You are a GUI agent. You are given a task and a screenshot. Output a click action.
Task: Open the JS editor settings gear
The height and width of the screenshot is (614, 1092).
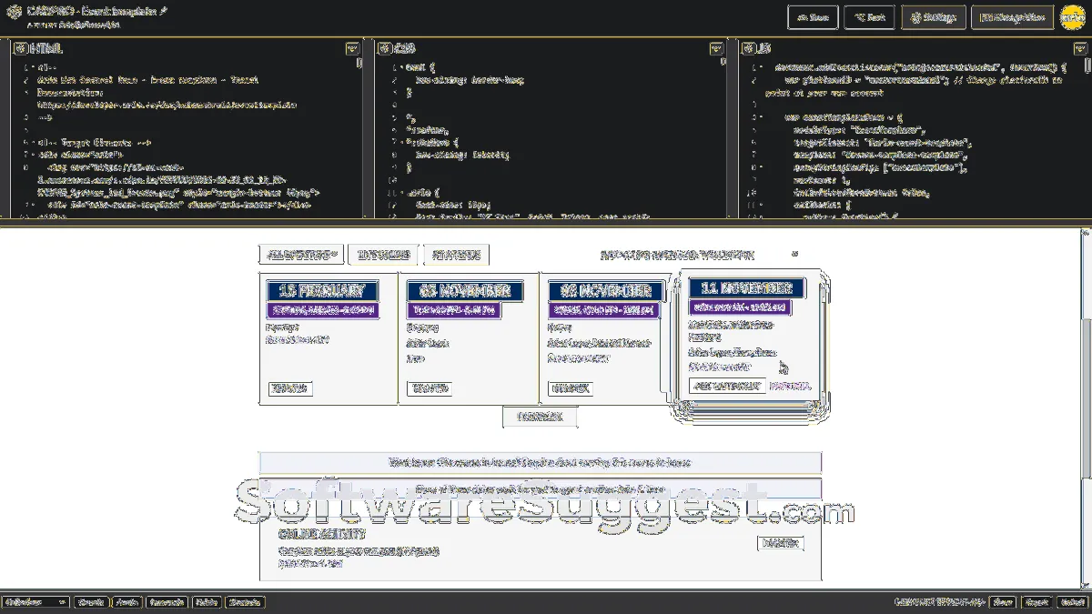[748, 48]
